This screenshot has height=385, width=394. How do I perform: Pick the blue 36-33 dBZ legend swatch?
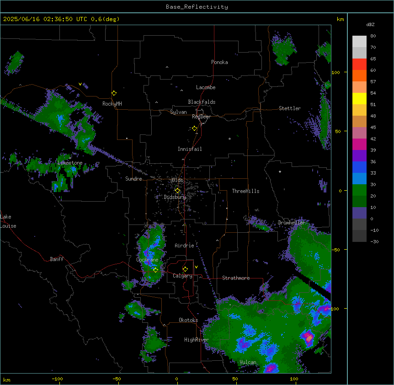point(359,167)
